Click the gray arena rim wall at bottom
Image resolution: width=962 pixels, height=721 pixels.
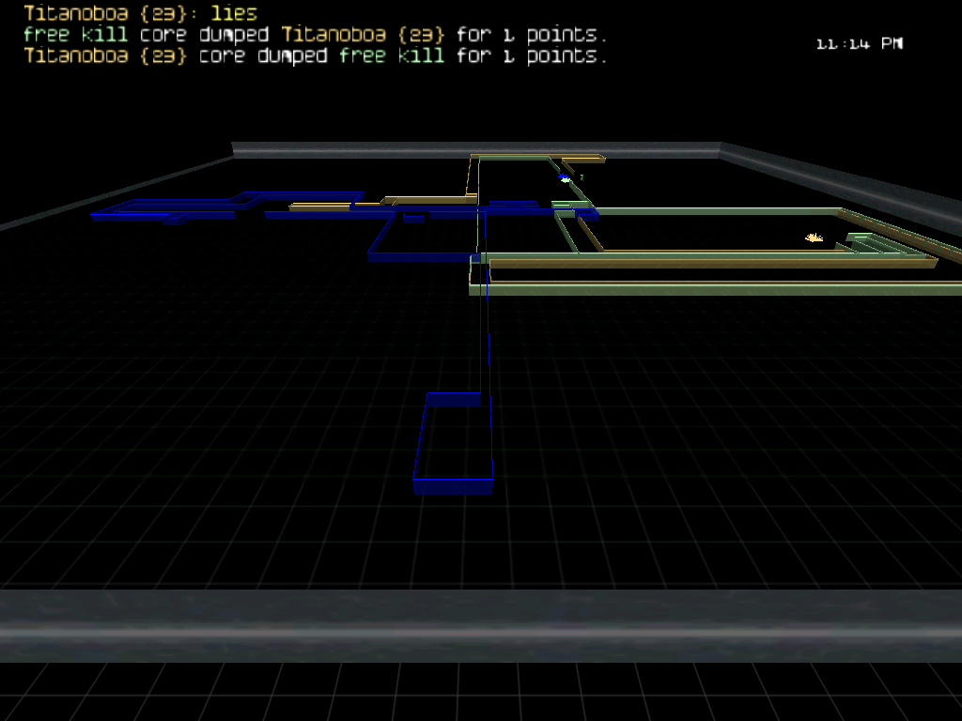coord(481,625)
